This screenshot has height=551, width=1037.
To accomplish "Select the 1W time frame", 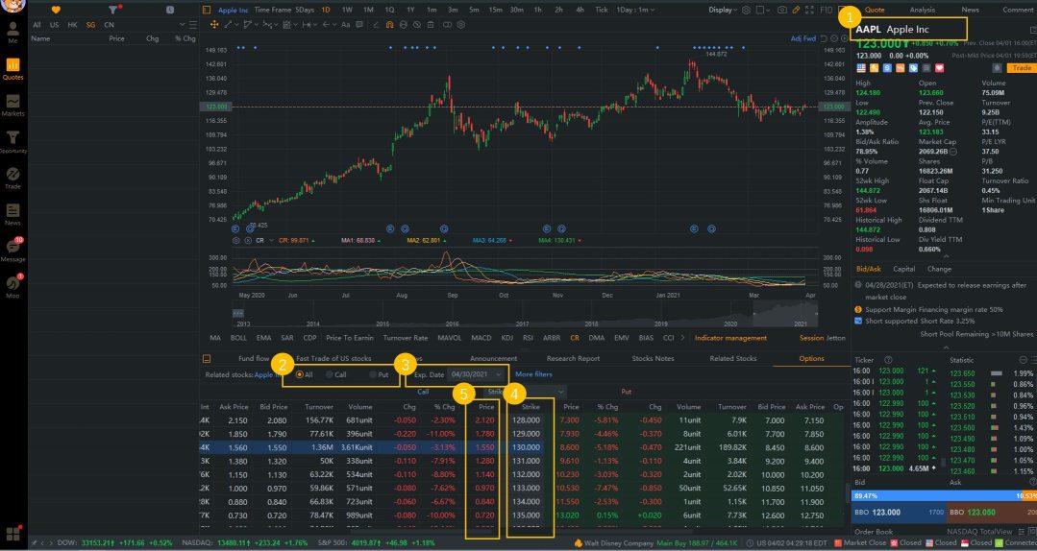I will [x=347, y=10].
